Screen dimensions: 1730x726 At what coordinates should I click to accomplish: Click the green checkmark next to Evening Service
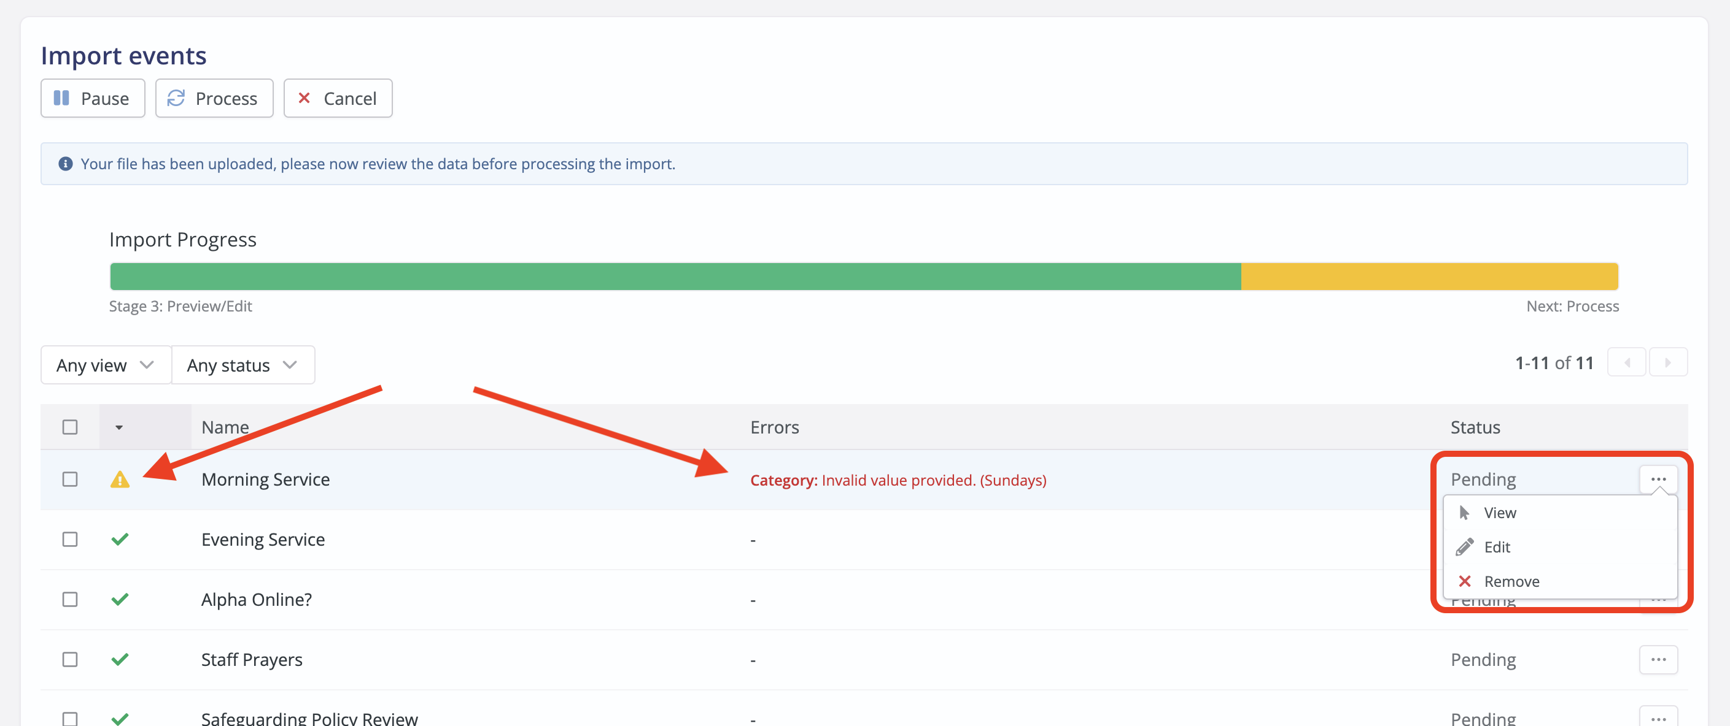(x=120, y=538)
